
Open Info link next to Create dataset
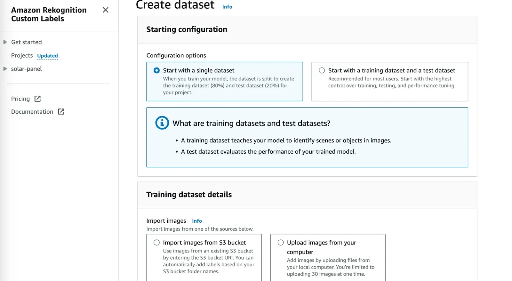pos(227,7)
